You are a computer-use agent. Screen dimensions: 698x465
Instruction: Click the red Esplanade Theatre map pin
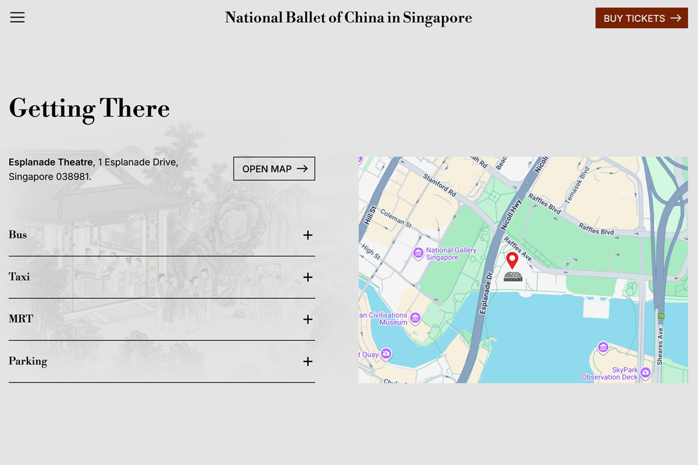512,260
